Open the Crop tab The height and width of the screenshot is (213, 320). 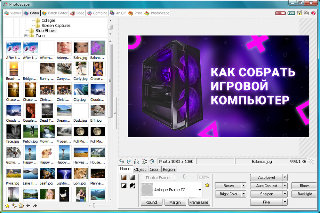pyautogui.click(x=154, y=169)
